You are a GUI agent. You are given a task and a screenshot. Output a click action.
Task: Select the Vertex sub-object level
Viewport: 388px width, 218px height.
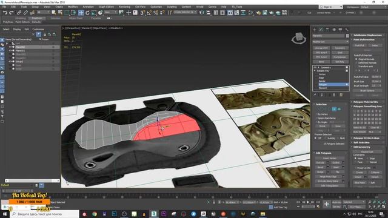pyautogui.click(x=322, y=74)
